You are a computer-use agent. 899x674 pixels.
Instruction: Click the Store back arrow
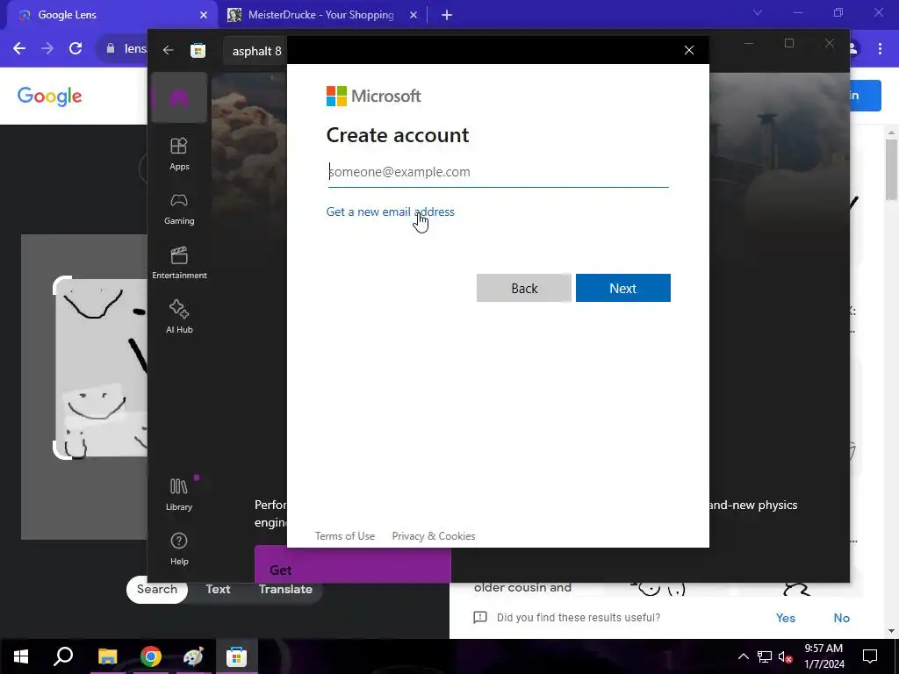coord(168,50)
